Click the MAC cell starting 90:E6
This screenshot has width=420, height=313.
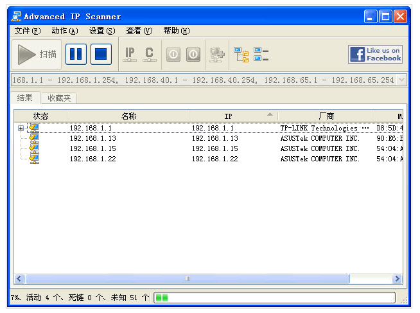coord(389,138)
